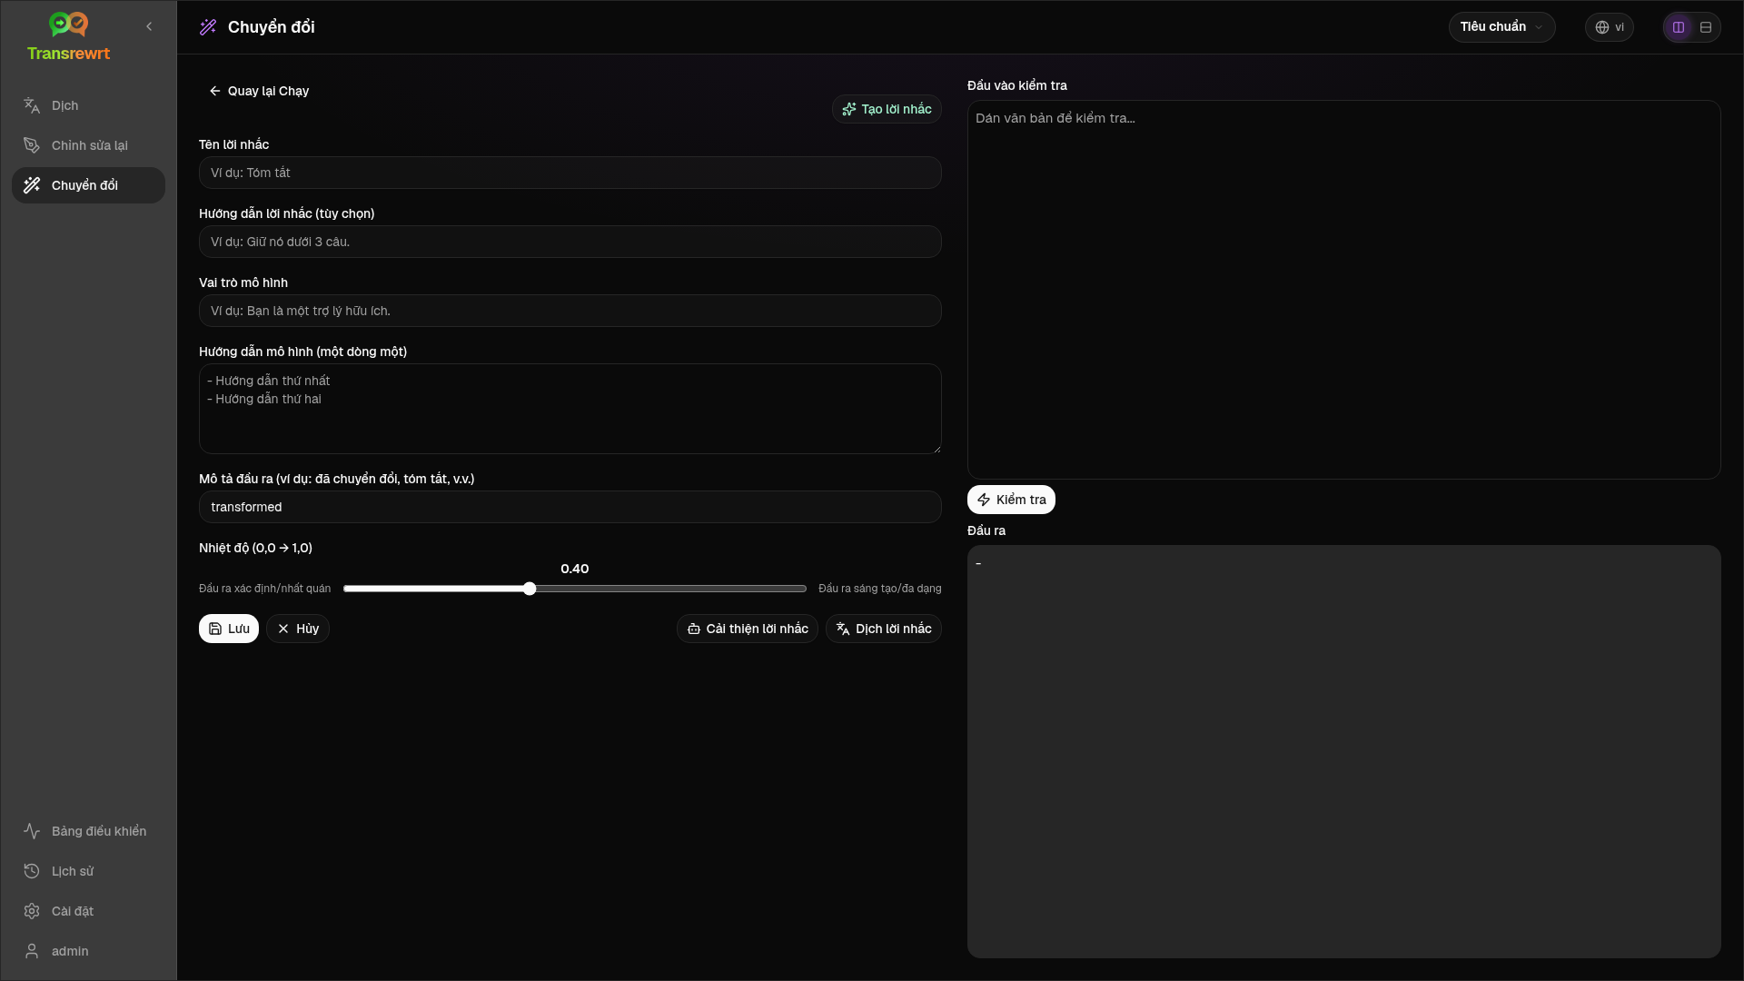
Task: Click the 'Đầu ra sáng tạo/đa dạng' label
Action: coord(880,589)
